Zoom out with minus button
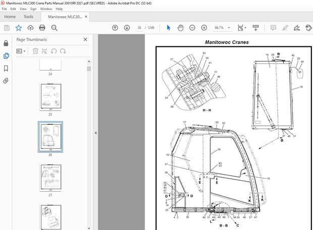The image size is (313, 230). coord(192,28)
